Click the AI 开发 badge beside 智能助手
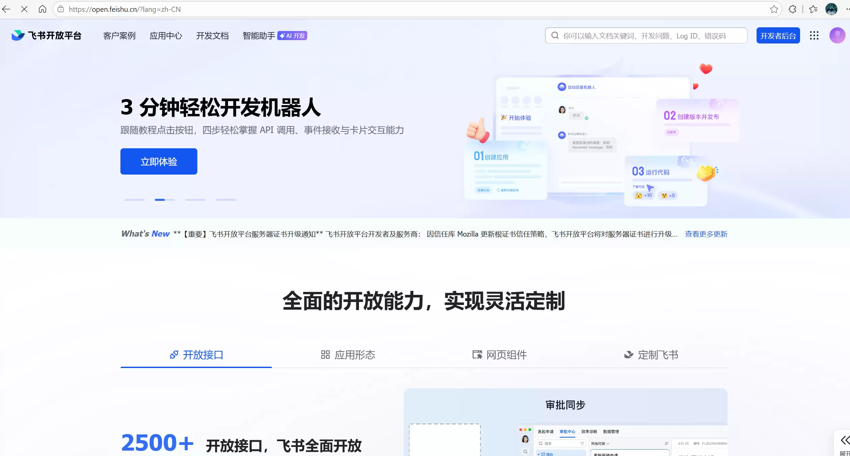This screenshot has height=456, width=850. (292, 35)
